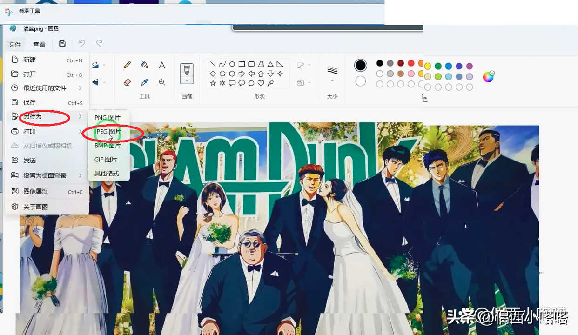The width and height of the screenshot is (578, 335).
Task: Choose the Up arrow shape
Action: 261,74
